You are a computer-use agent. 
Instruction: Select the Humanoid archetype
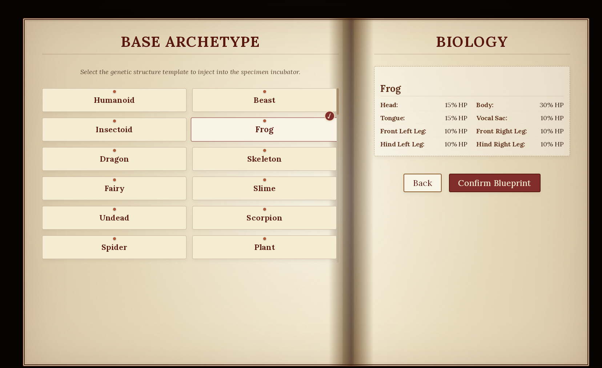pos(114,100)
